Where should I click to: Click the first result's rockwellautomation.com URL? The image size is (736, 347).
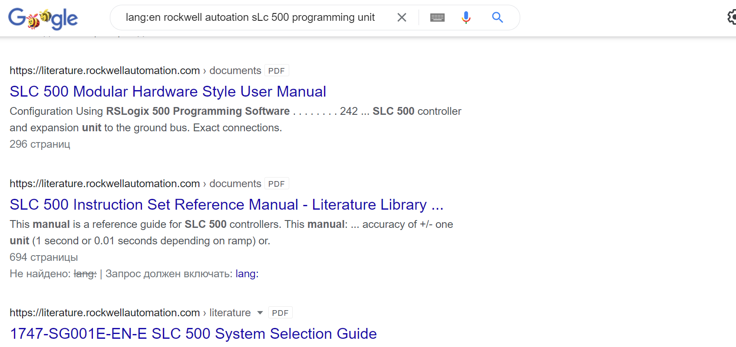coord(104,71)
